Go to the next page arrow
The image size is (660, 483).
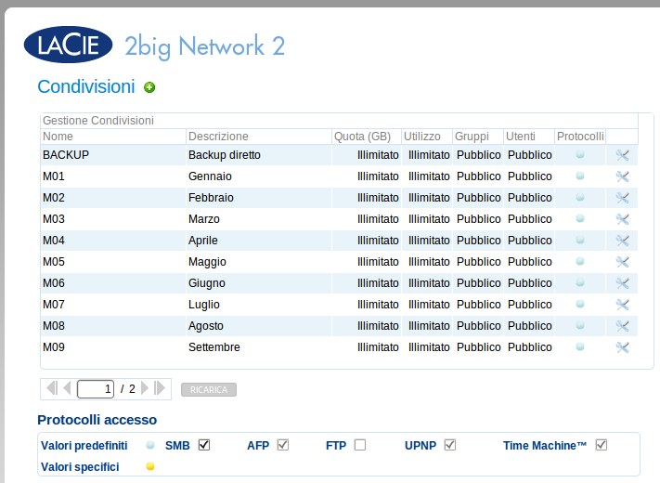[145, 388]
